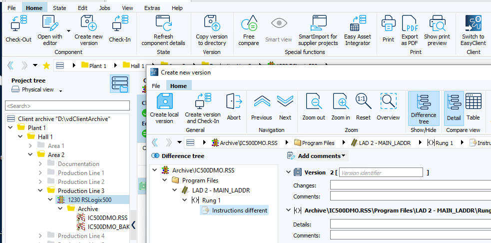Viewport: 491px width, 243px height.
Task: Open the File tab in dialog
Action: (x=156, y=86)
